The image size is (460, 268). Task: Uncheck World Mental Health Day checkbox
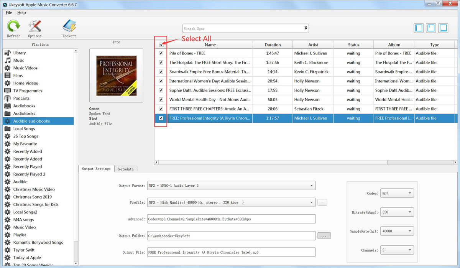[x=161, y=100]
